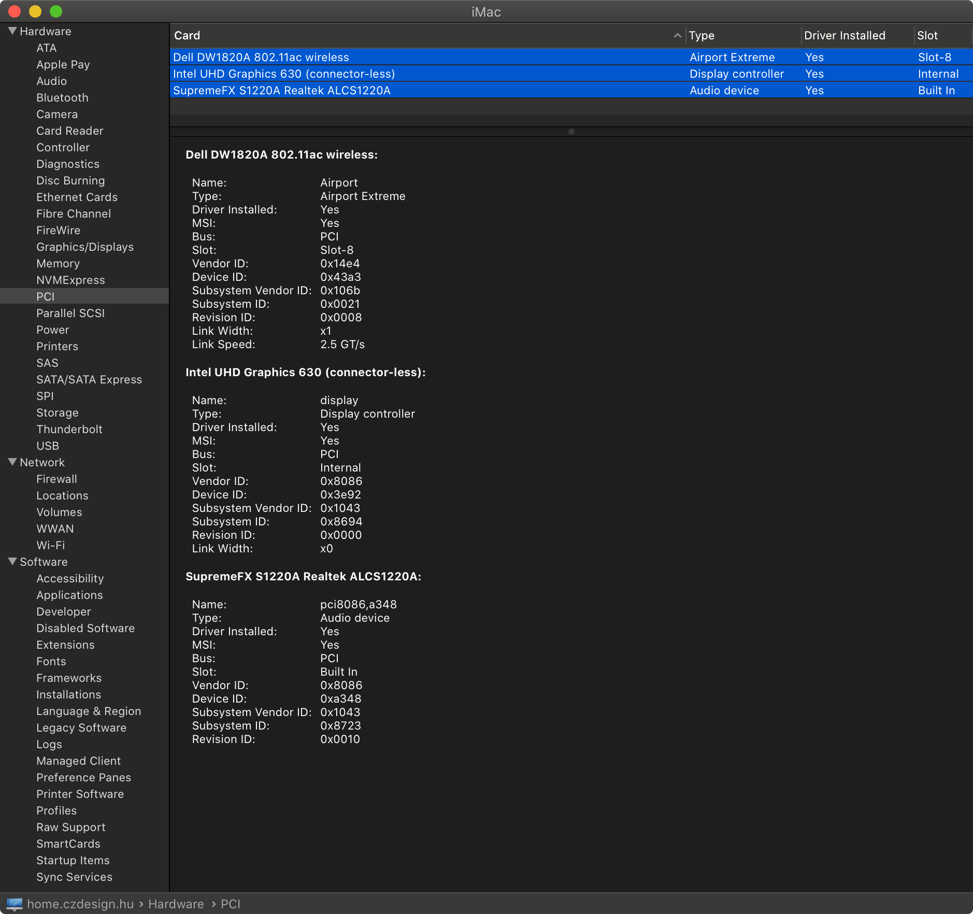Open Accessibility under Software
This screenshot has height=914, width=973.
pos(70,578)
